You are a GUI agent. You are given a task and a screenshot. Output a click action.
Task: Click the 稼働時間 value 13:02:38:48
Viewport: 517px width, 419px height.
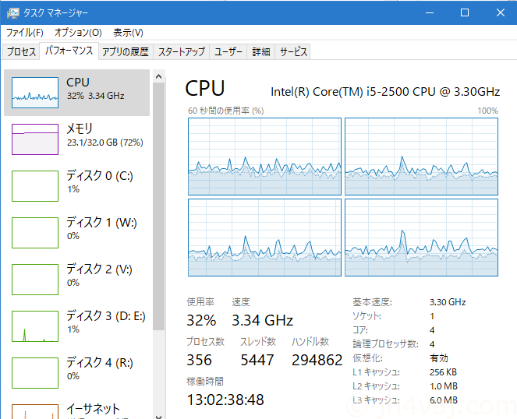tap(225, 400)
